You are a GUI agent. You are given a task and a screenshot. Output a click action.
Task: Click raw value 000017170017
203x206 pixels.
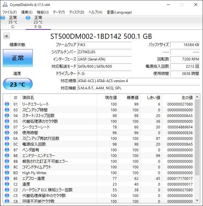click(x=180, y=178)
